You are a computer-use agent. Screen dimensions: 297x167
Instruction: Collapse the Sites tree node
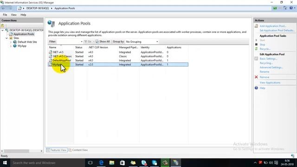6,38
